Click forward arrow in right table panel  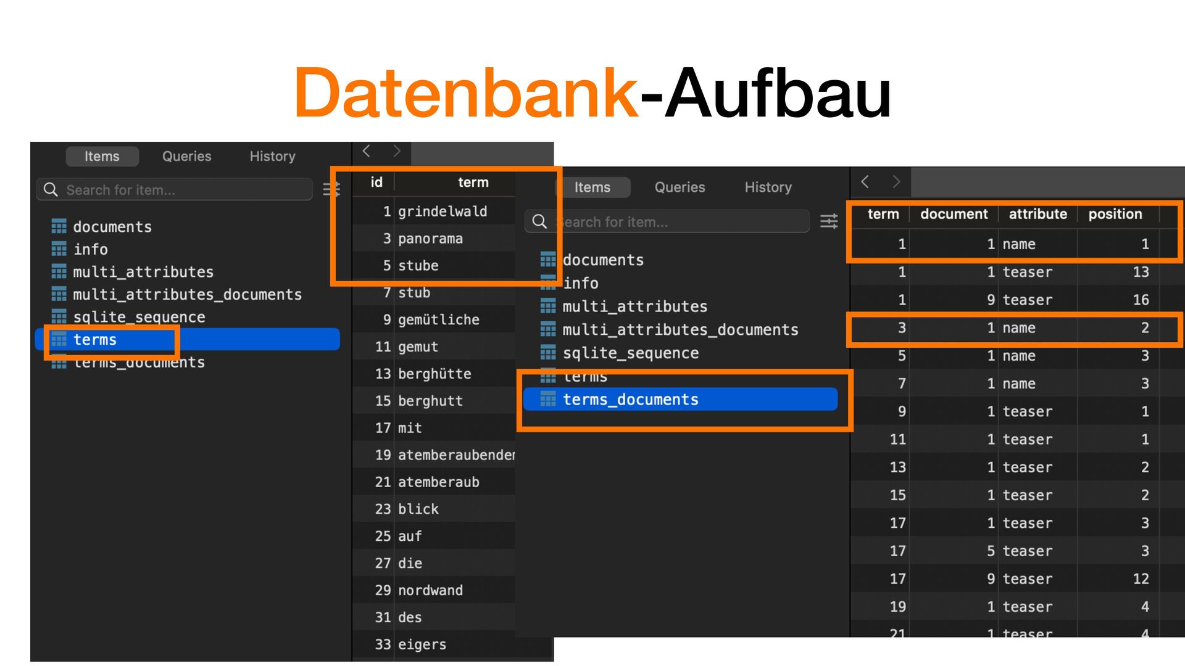[x=896, y=182]
